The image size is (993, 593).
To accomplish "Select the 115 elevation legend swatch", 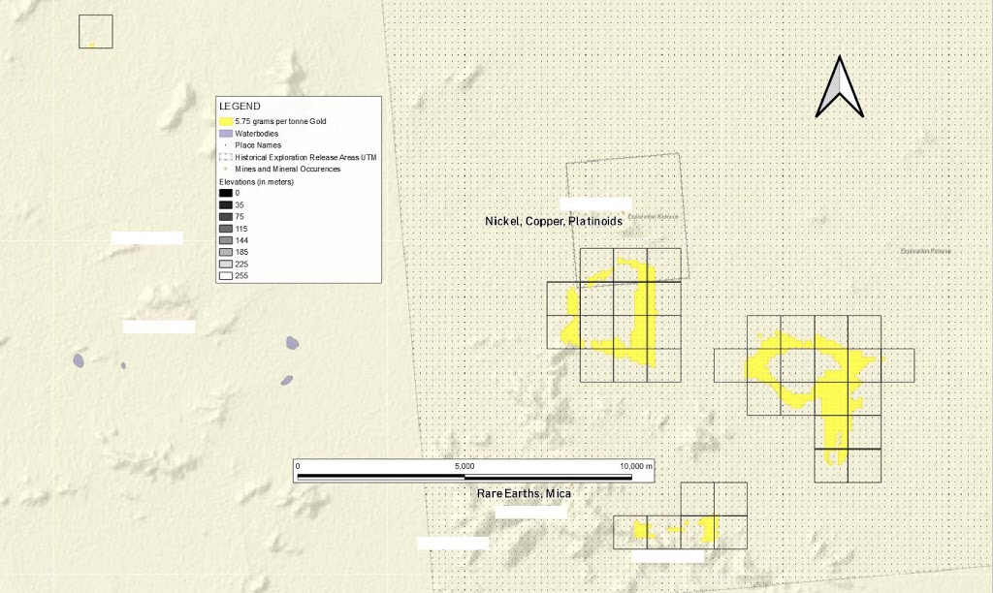I will click(x=226, y=228).
